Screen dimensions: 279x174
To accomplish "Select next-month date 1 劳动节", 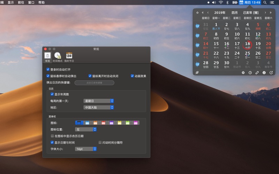I will click(237, 64).
